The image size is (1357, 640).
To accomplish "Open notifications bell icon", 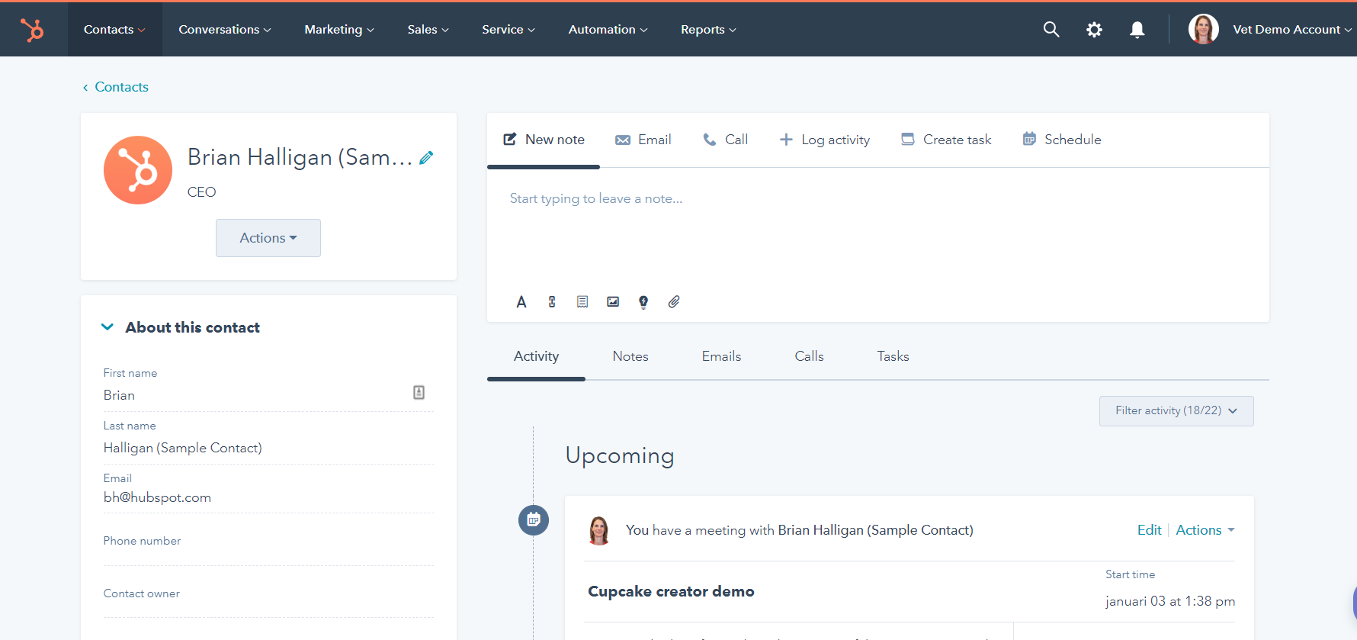I will (1137, 29).
